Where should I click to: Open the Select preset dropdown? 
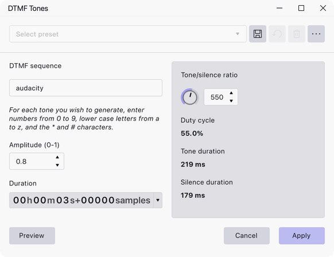128,34
